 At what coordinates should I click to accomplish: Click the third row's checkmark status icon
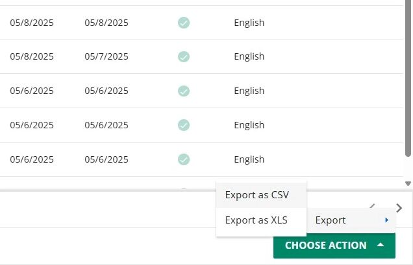pyautogui.click(x=184, y=91)
